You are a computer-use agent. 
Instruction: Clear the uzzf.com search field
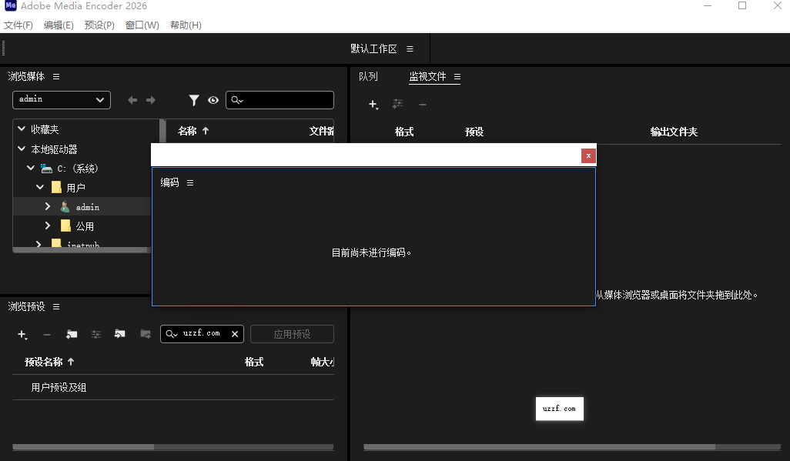pyautogui.click(x=235, y=334)
